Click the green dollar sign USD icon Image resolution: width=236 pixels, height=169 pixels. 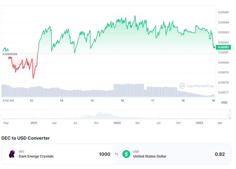pyautogui.click(x=126, y=154)
